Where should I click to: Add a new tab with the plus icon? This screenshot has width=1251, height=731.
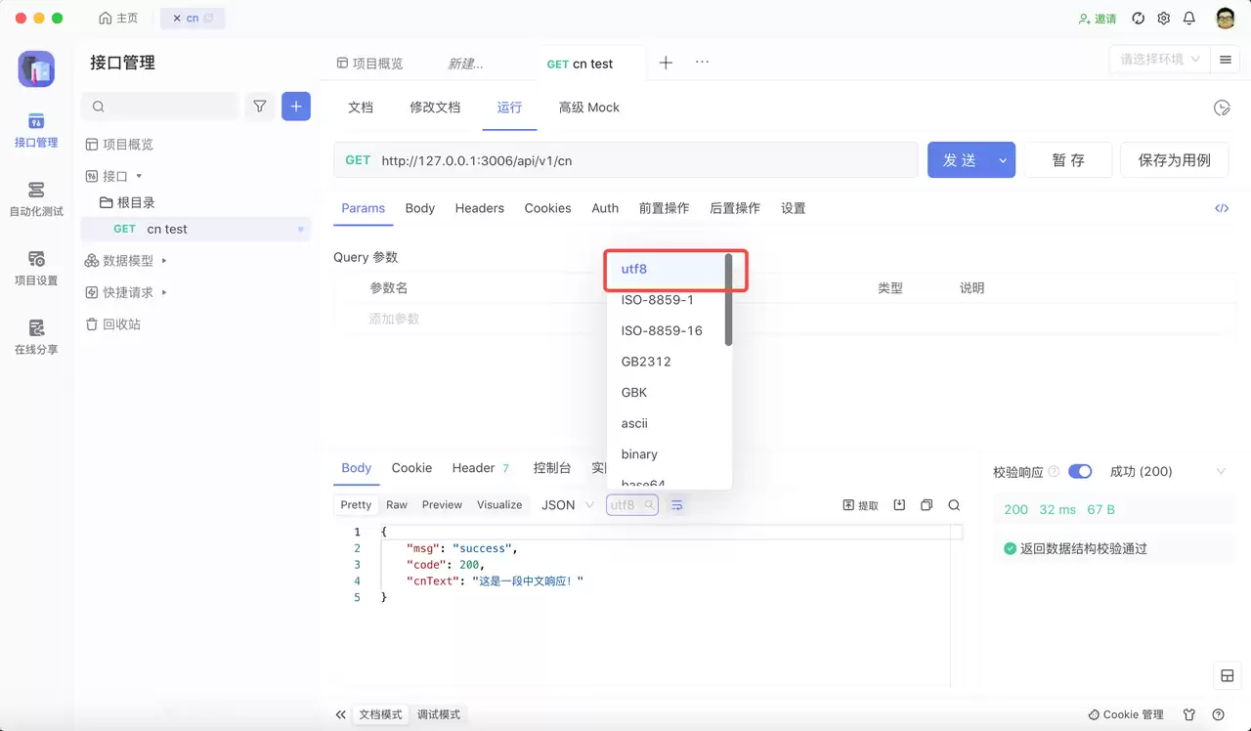[x=666, y=63]
